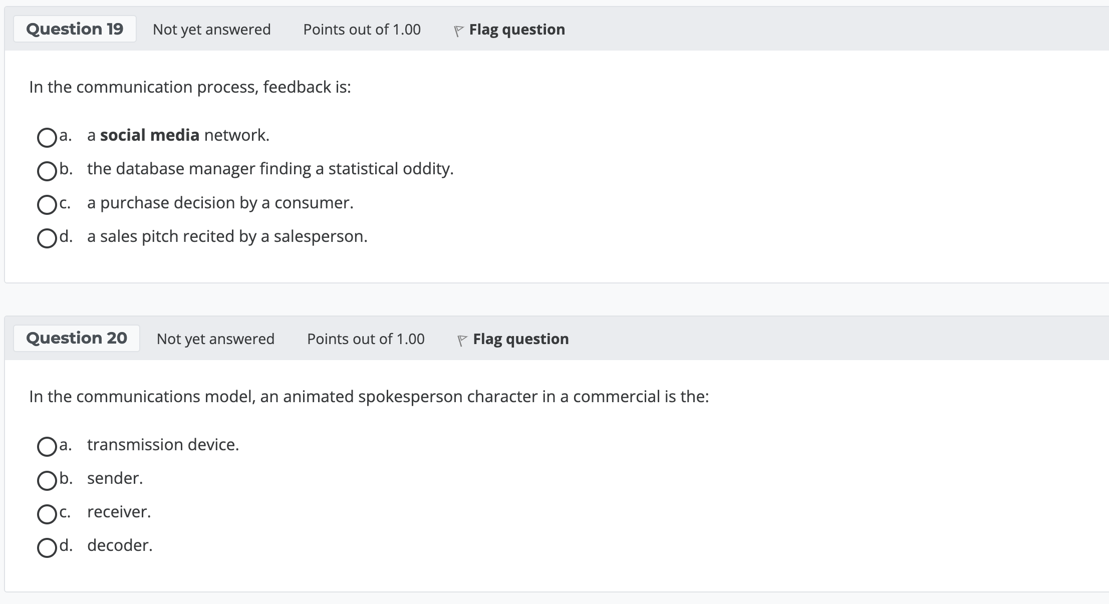
Task: Click the Question 19 prompt about feedback
Action: [x=190, y=87]
